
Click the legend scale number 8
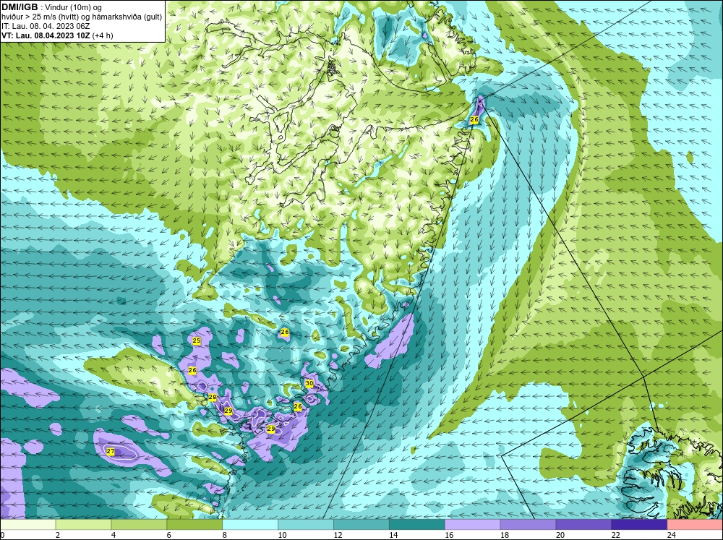point(225,535)
